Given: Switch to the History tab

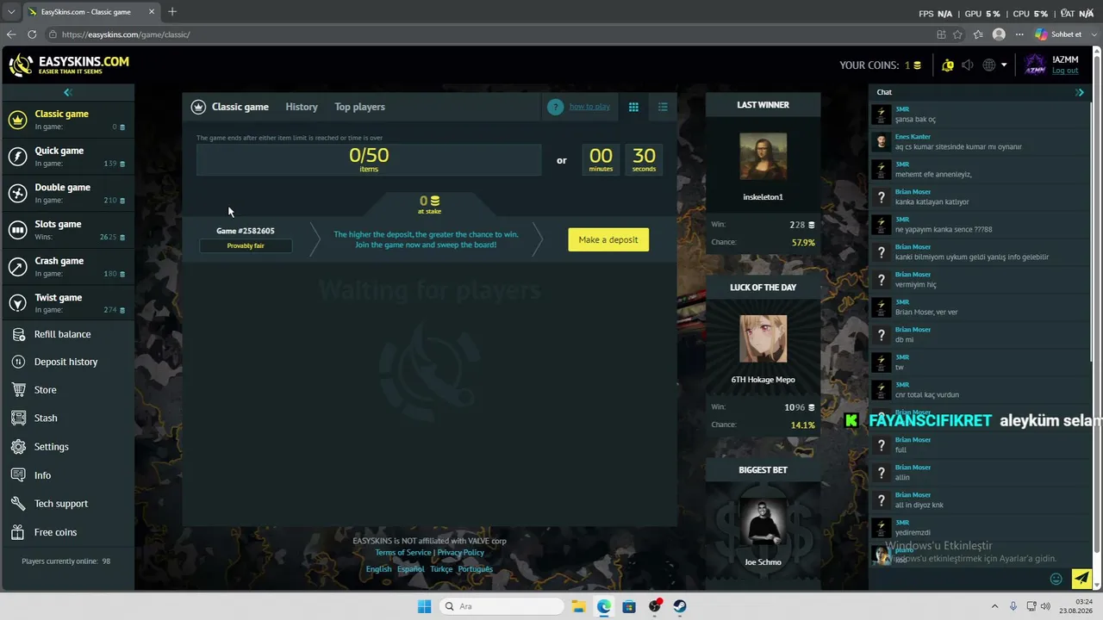Looking at the screenshot, I should coord(302,107).
